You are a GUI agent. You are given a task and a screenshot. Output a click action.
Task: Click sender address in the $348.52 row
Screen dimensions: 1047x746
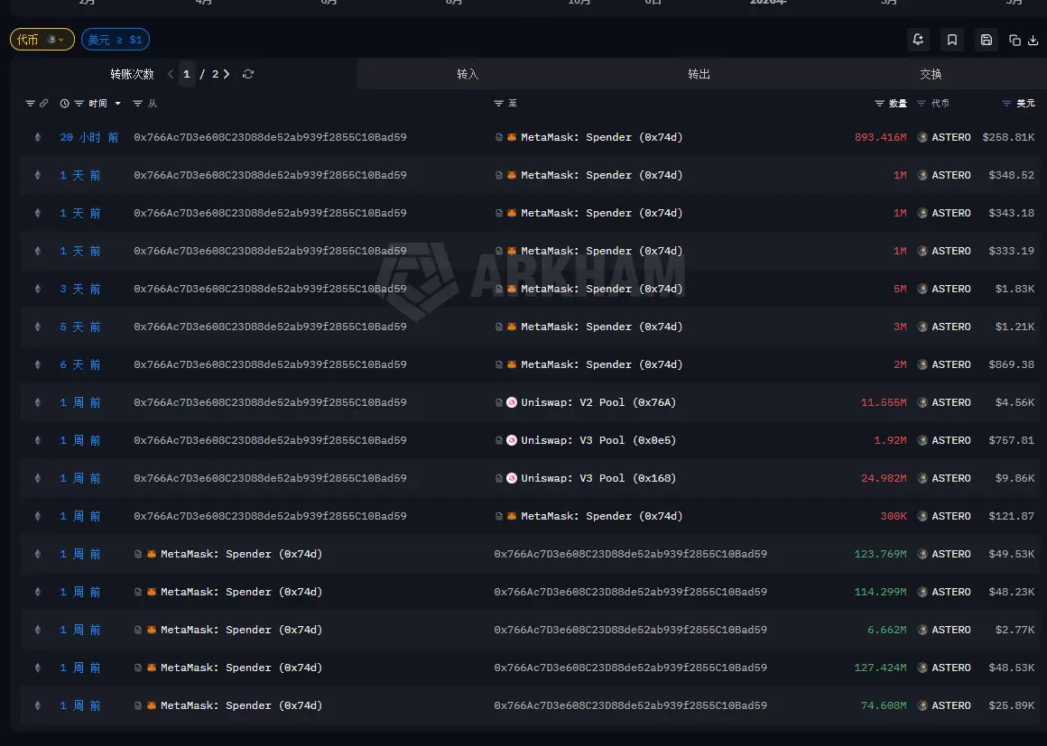pyautogui.click(x=270, y=176)
